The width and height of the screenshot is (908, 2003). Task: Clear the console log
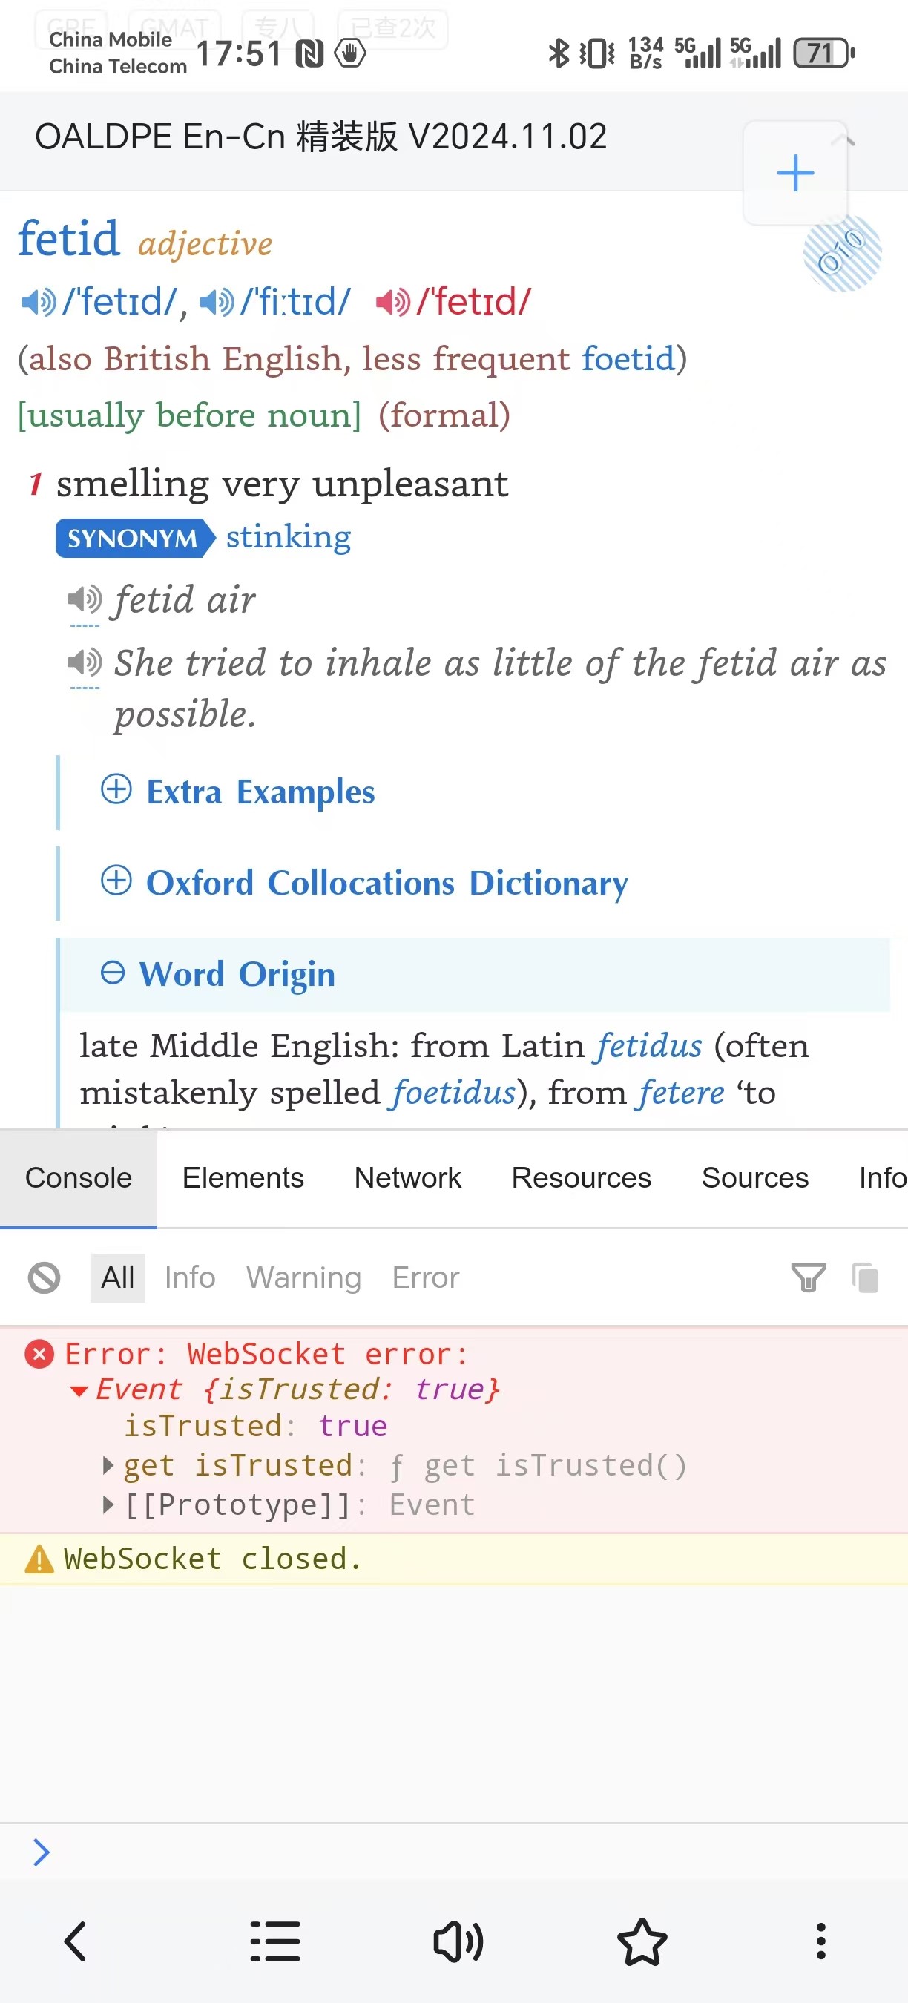pyautogui.click(x=45, y=1277)
